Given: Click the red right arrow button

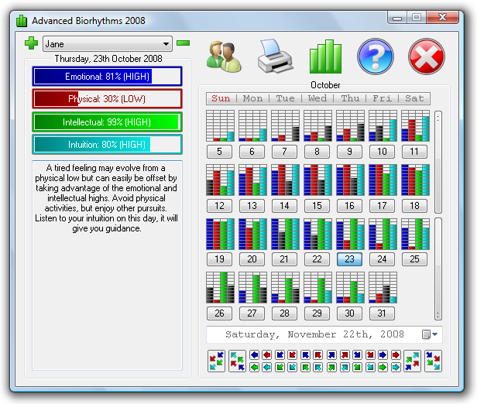Looking at the screenshot, I should [x=396, y=354].
